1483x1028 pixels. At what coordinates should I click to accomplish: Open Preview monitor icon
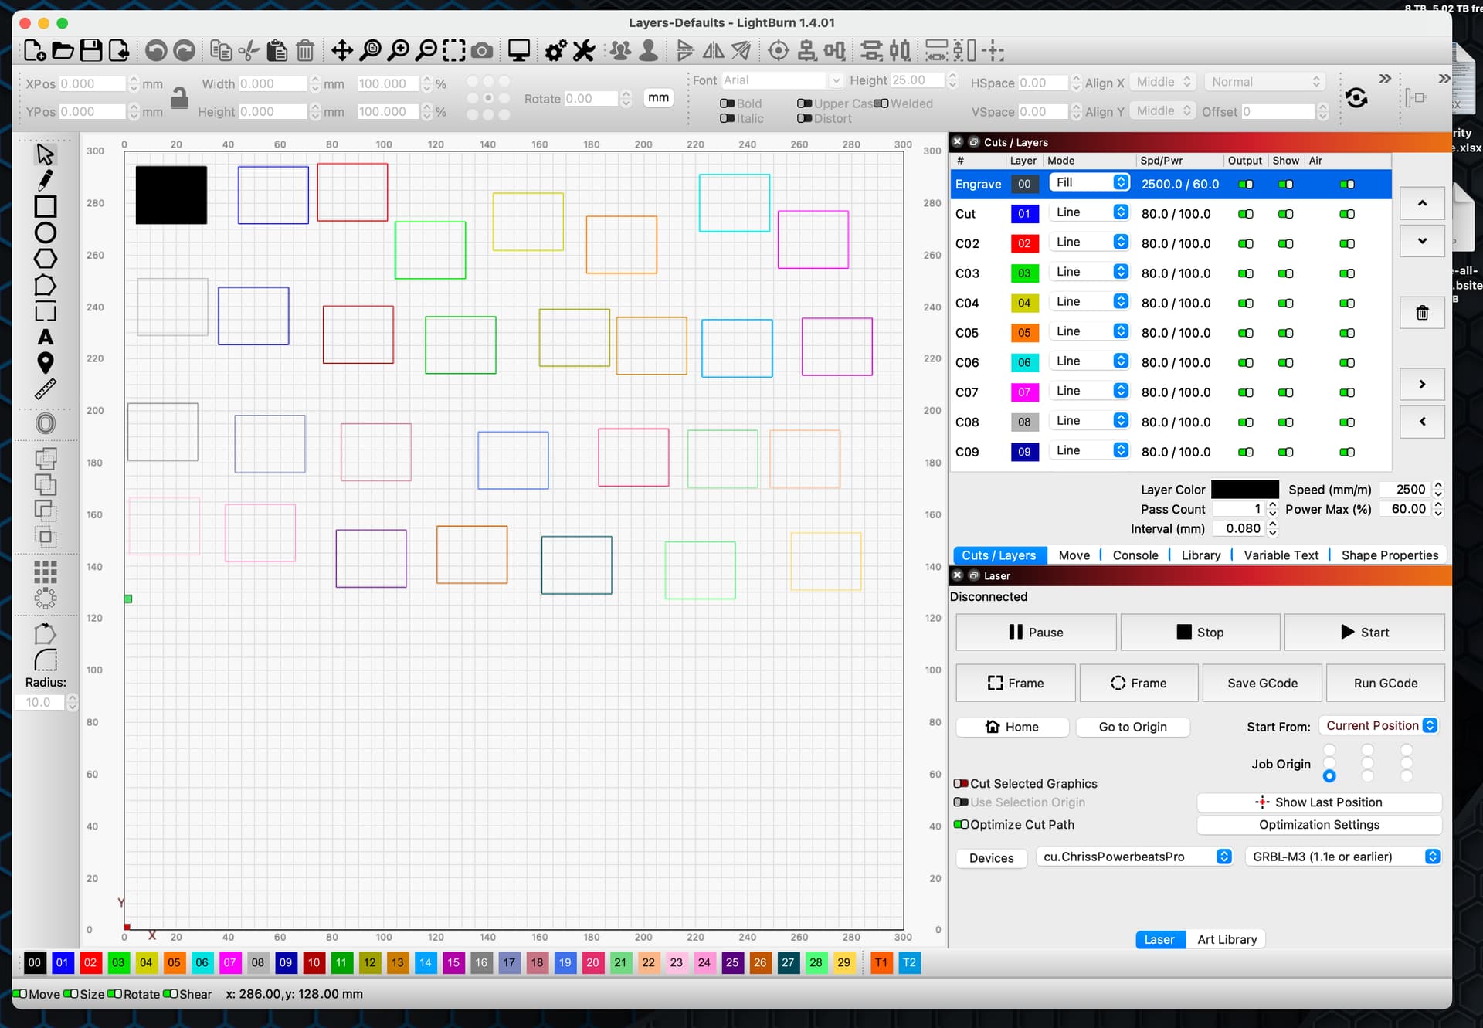(518, 51)
